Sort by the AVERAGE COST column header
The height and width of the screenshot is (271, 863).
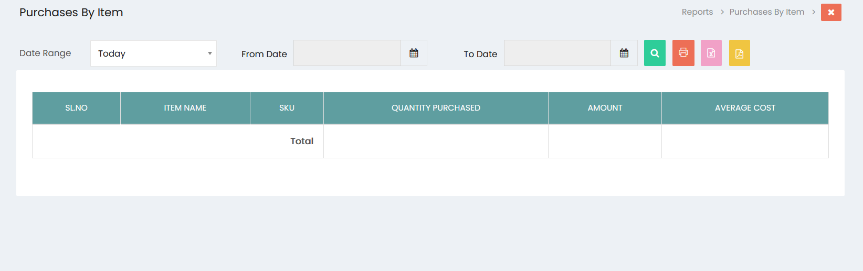[745, 108]
